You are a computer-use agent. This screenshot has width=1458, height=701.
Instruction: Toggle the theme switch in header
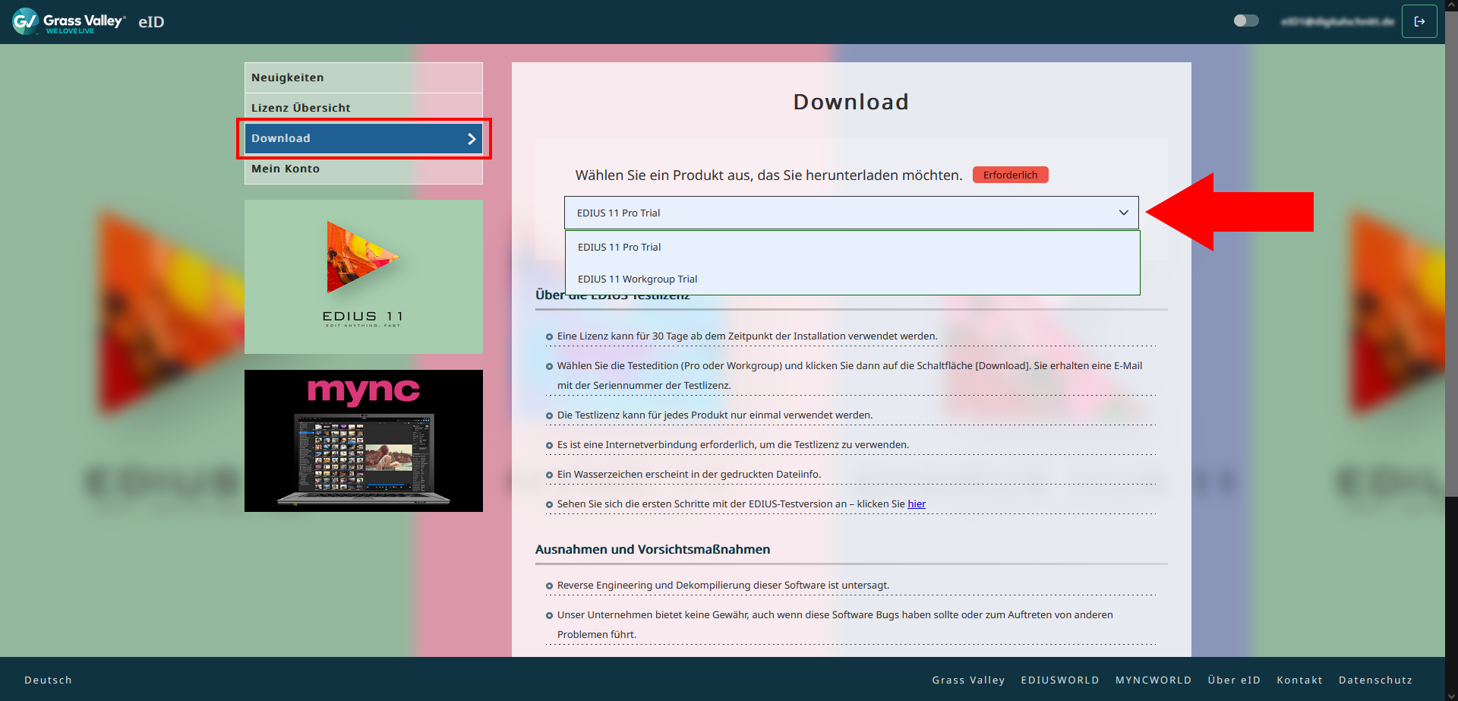click(1245, 21)
